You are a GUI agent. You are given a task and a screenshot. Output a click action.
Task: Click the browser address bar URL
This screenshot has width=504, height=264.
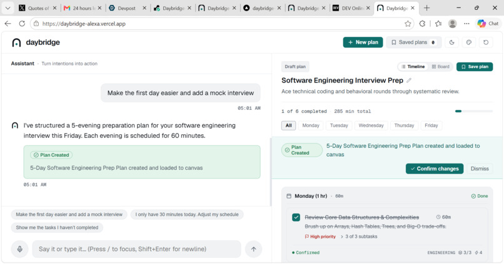[84, 24]
